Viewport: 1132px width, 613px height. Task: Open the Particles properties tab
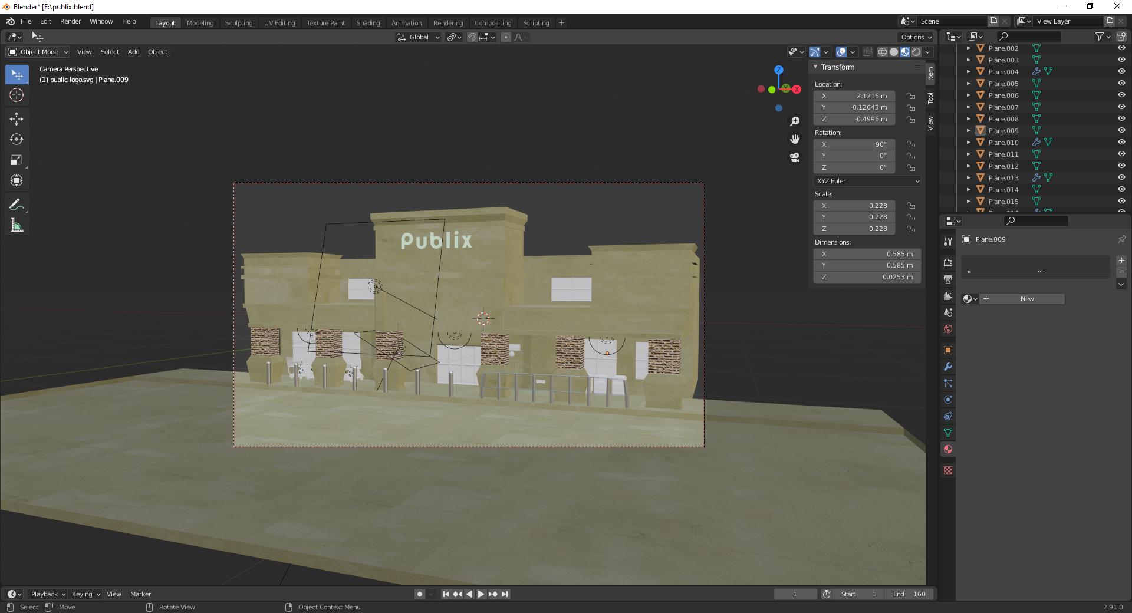click(947, 383)
